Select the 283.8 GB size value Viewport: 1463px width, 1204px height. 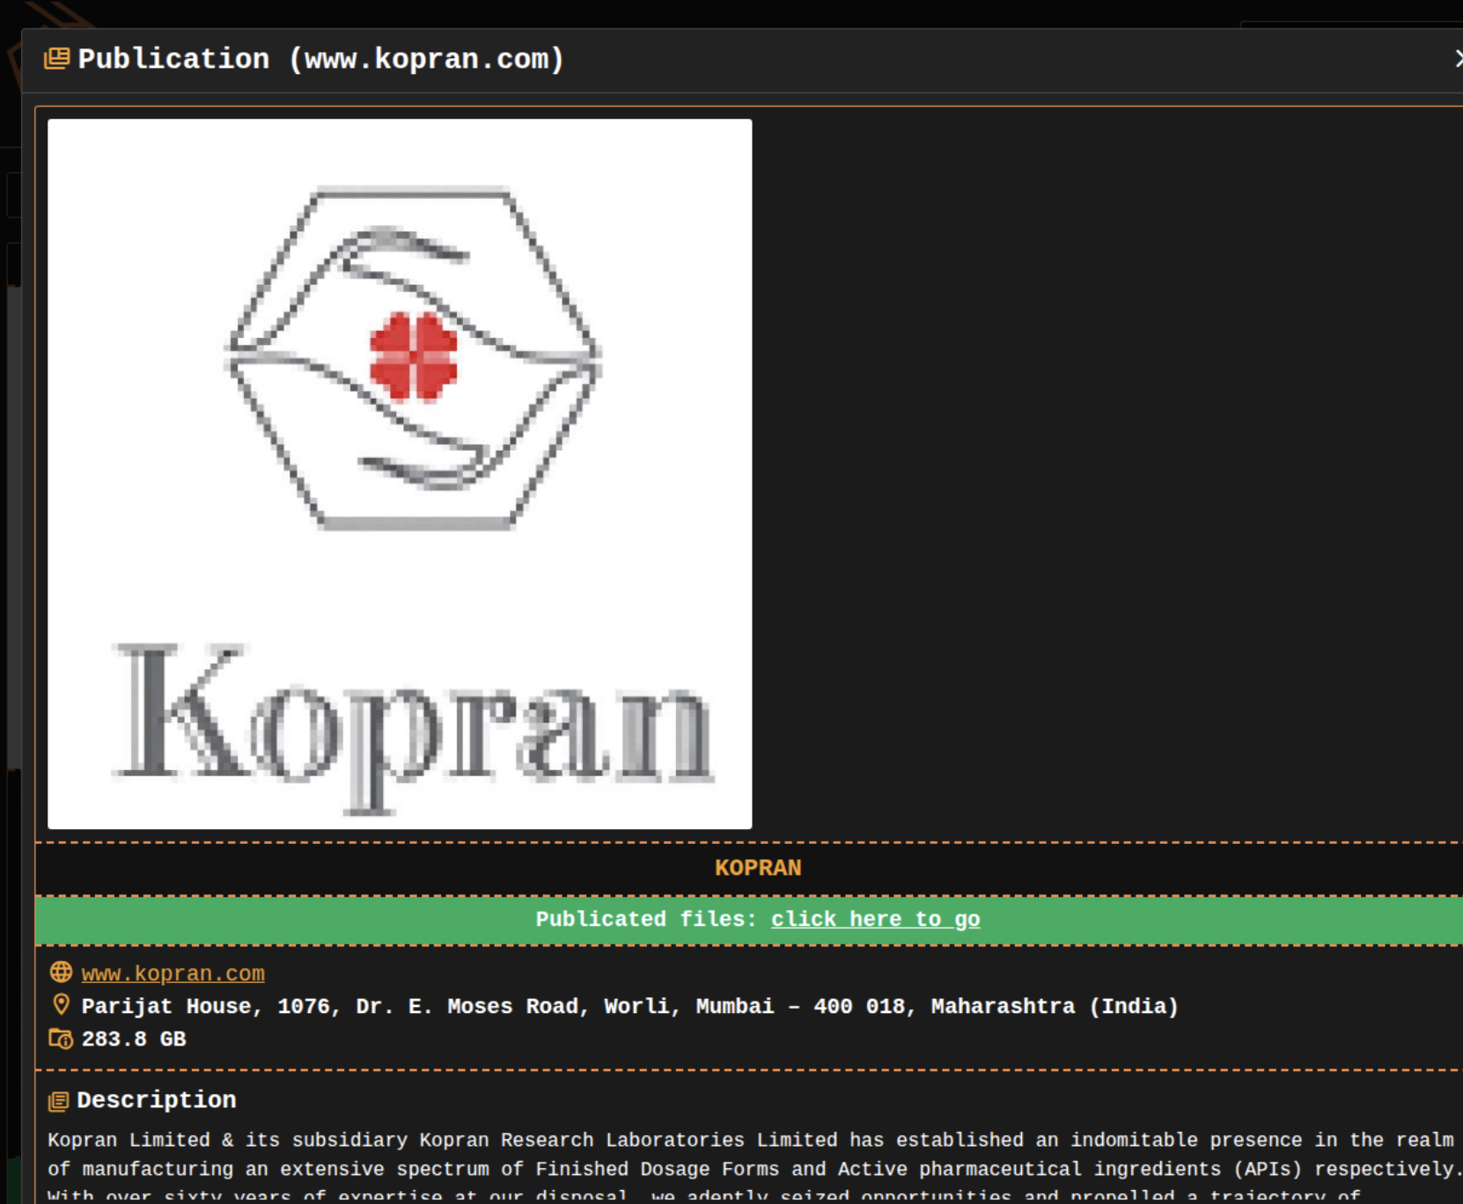click(134, 1039)
